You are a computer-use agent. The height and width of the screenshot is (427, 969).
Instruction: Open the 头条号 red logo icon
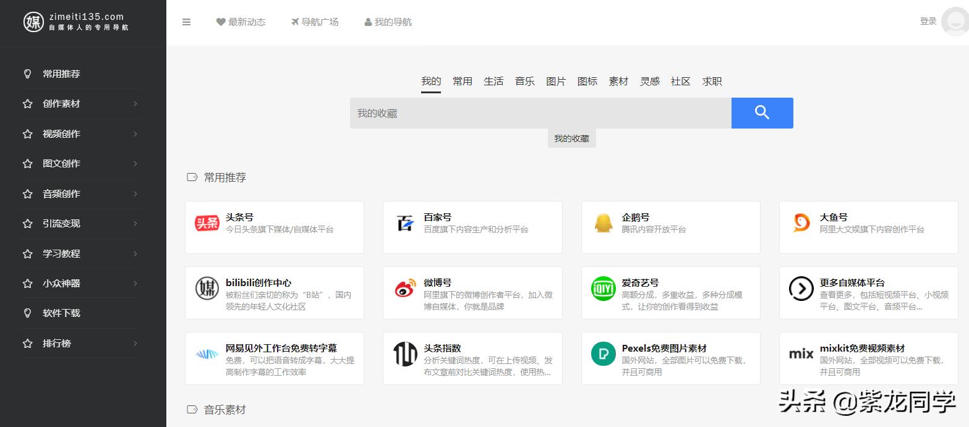click(x=207, y=223)
